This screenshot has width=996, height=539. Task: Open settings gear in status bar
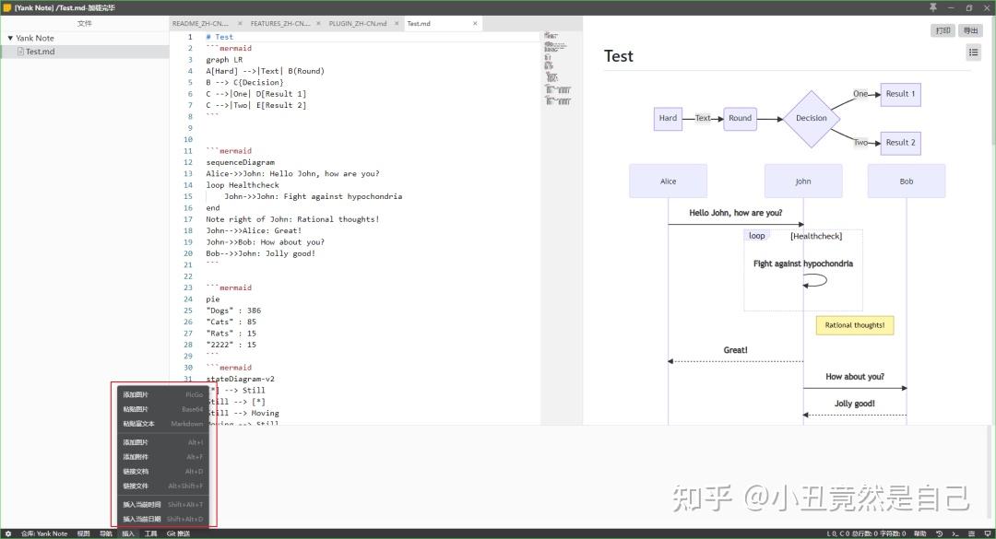tap(7, 533)
